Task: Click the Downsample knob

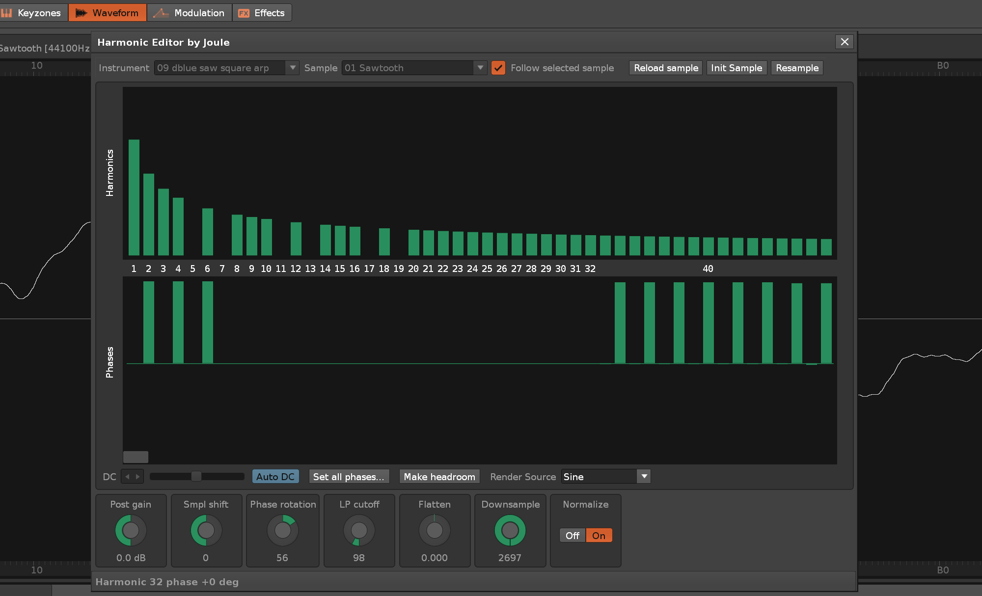Action: (x=510, y=530)
